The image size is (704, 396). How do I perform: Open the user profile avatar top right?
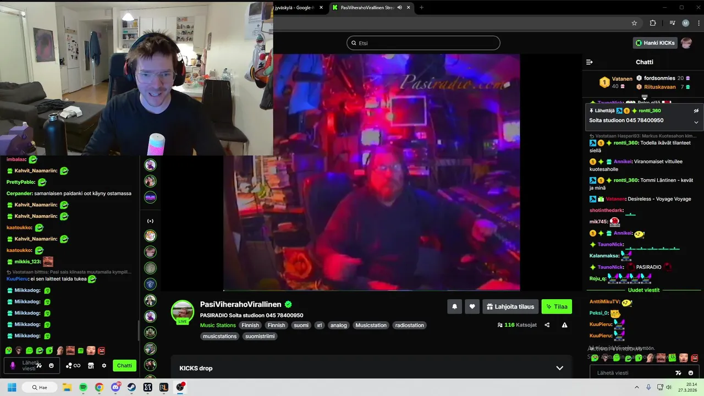coord(686,43)
